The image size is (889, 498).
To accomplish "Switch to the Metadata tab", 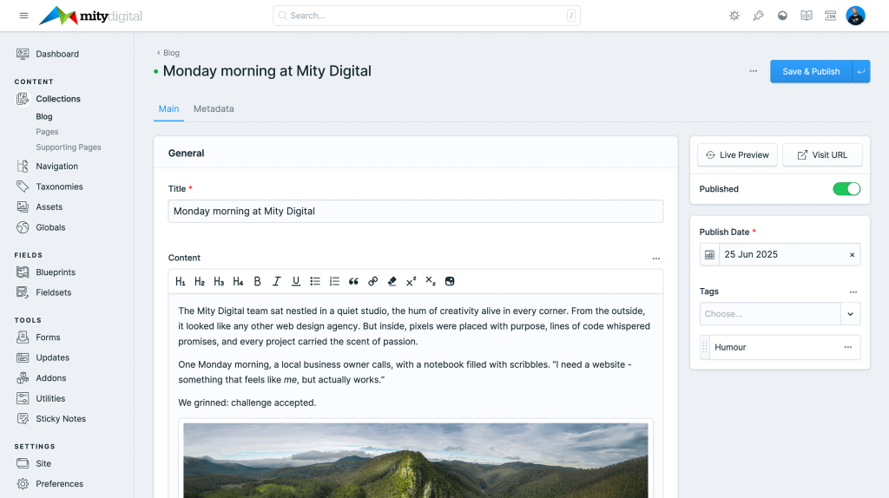I will [214, 108].
